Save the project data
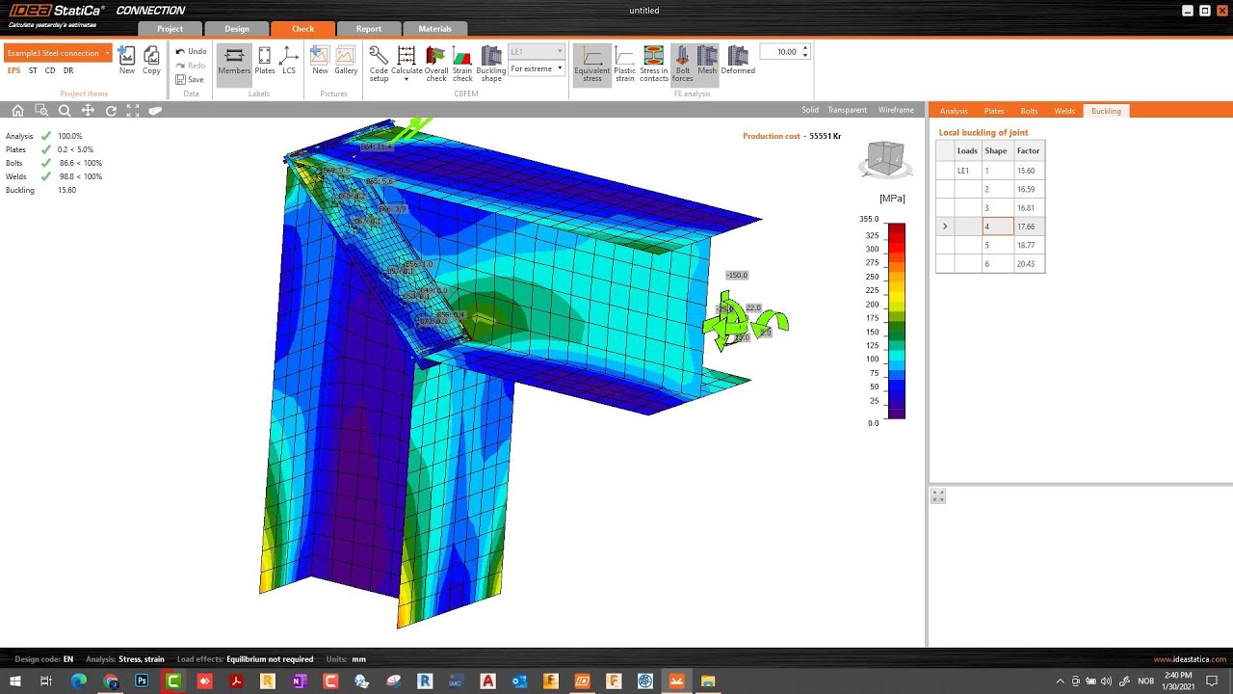Viewport: 1233px width, 694px height. 190,80
